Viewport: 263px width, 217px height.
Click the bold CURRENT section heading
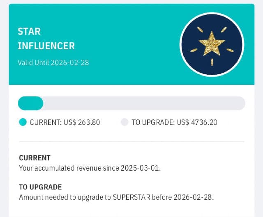click(x=35, y=158)
